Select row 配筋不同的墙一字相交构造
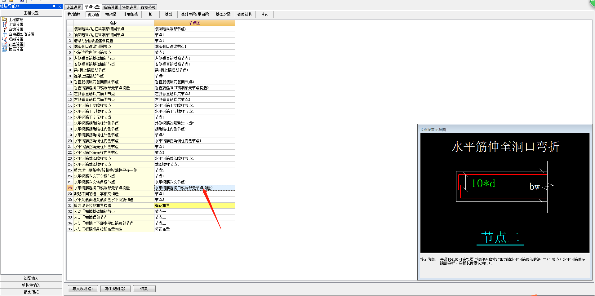 click(113, 194)
